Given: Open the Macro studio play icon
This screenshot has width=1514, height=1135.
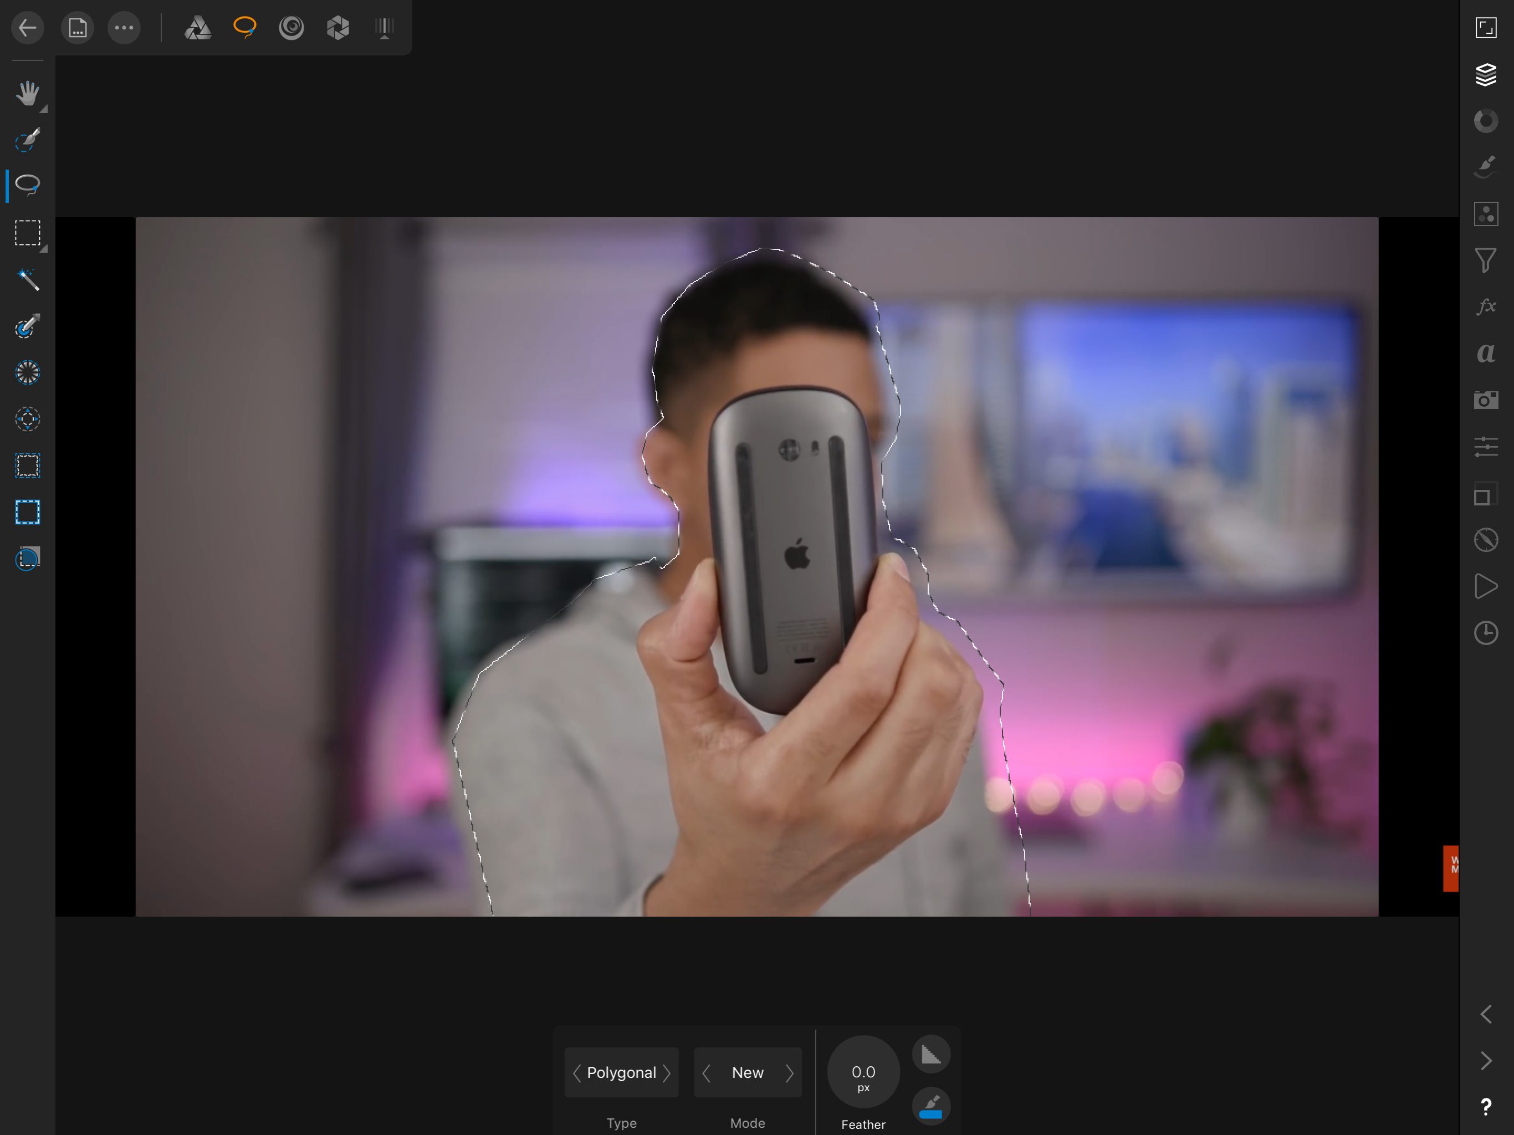Looking at the screenshot, I should point(1486,587).
